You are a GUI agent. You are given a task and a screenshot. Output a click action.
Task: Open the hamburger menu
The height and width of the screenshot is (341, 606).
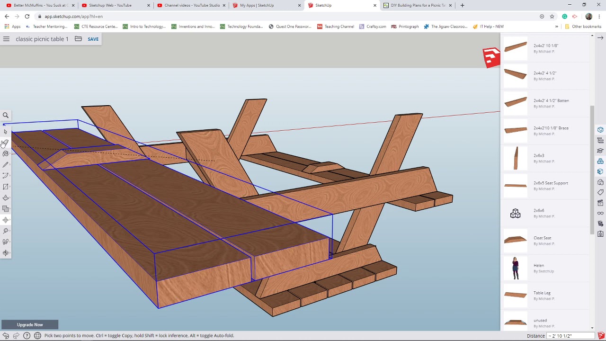point(6,39)
